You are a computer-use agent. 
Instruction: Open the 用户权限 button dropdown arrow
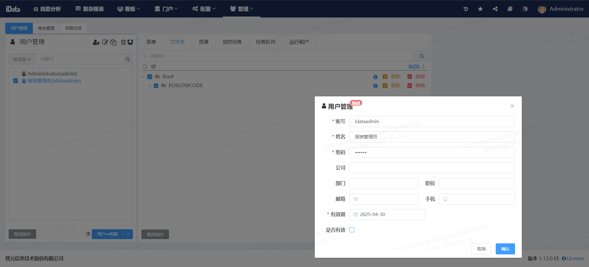128,234
